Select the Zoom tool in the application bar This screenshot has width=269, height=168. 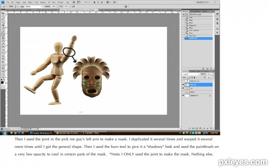click(98, 2)
